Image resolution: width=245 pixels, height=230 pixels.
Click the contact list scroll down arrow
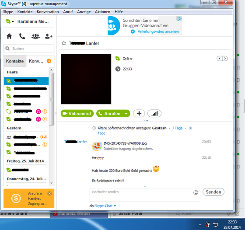point(52,183)
